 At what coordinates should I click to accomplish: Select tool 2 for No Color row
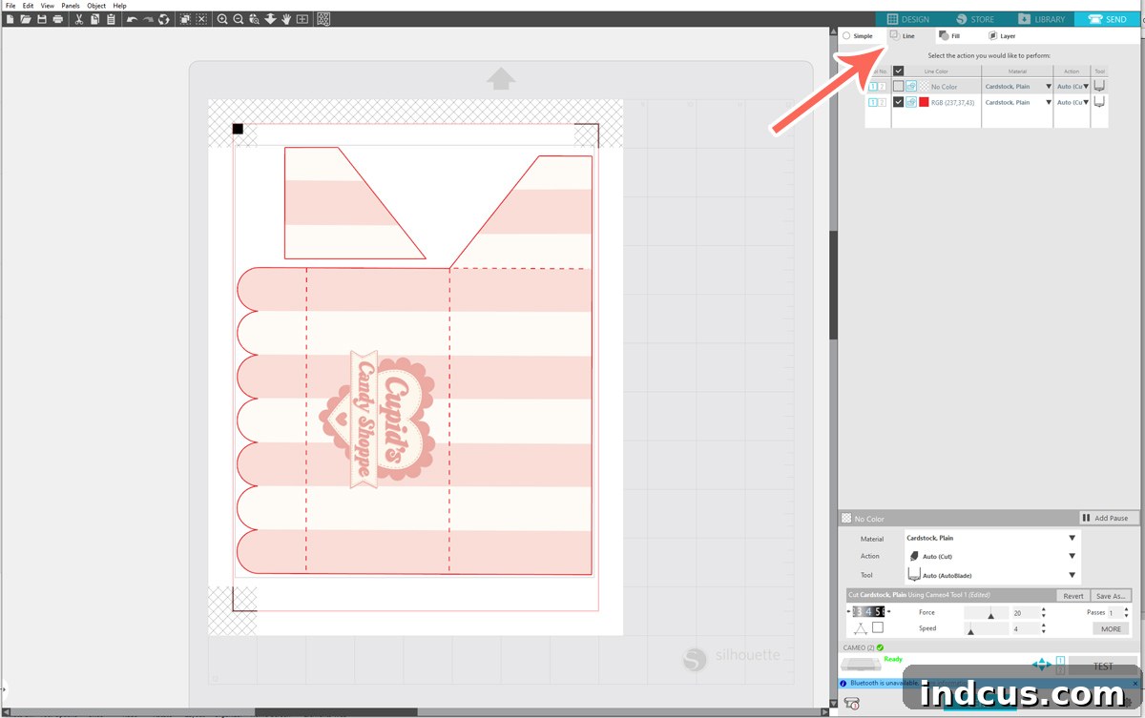(x=882, y=87)
